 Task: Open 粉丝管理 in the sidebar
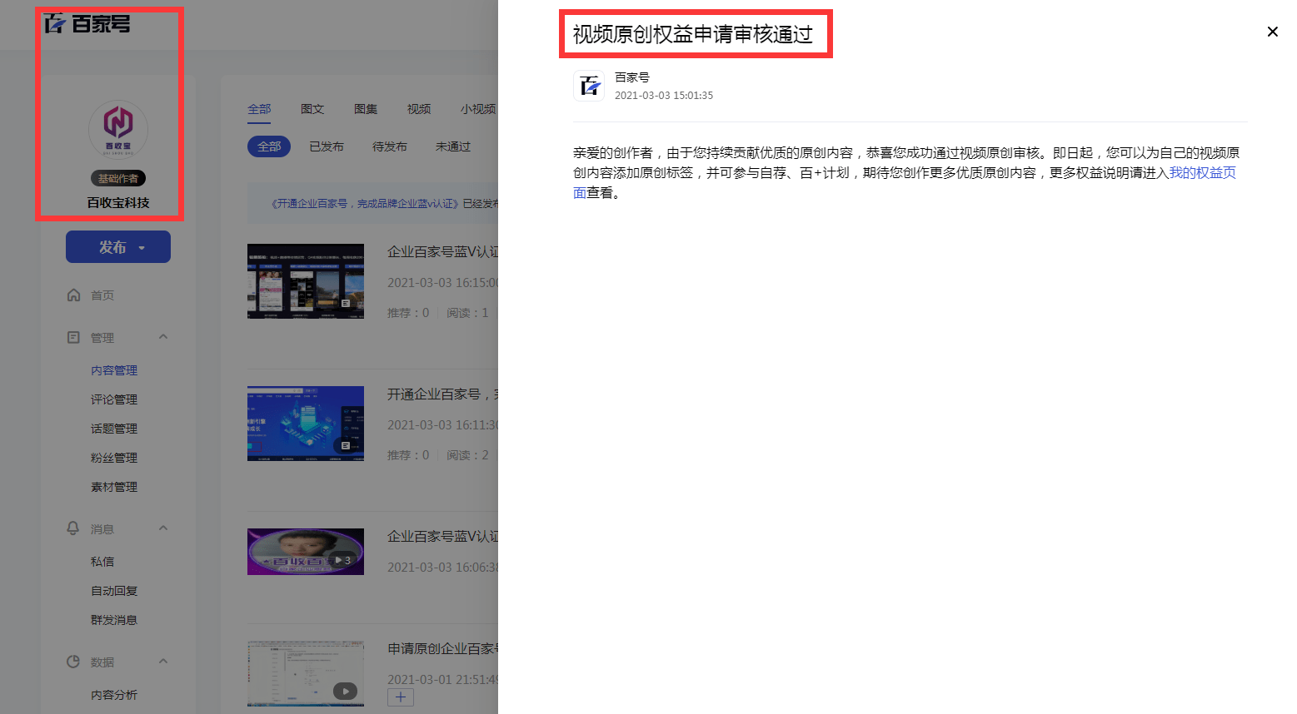point(114,458)
